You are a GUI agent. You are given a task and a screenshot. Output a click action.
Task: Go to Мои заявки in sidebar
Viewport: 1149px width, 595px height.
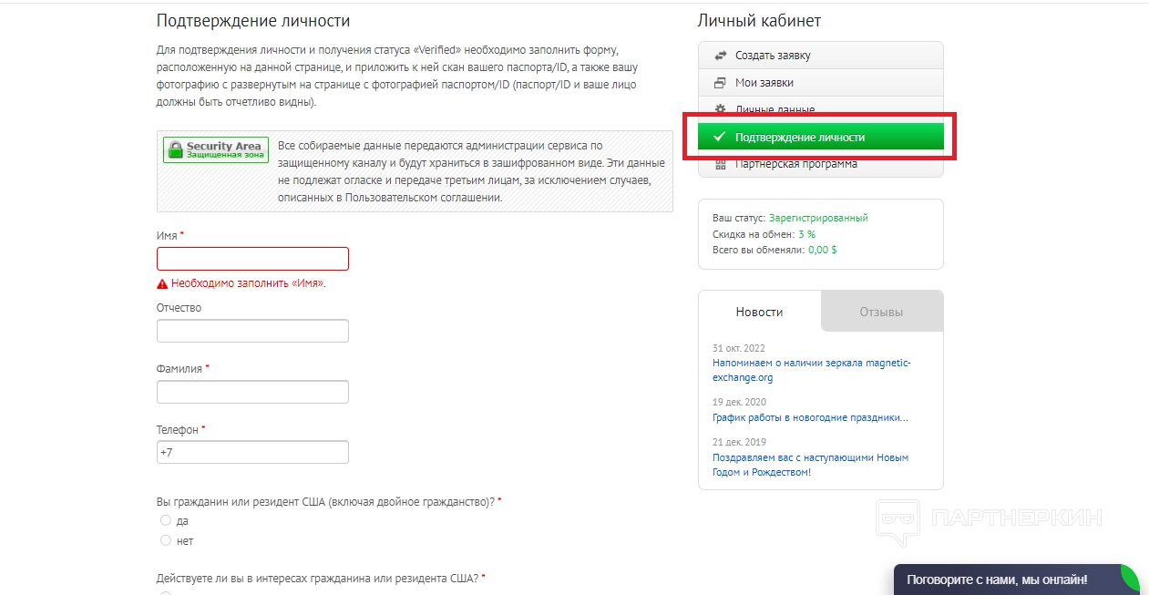(764, 83)
